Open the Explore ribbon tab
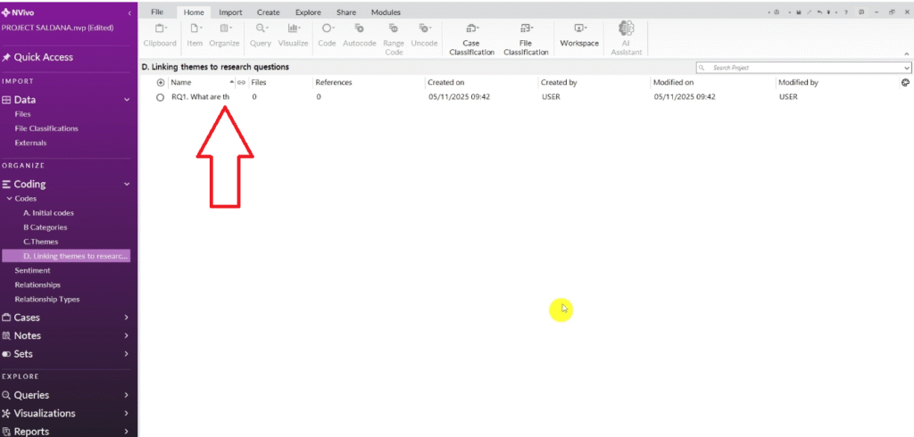914x437 pixels. click(x=308, y=12)
